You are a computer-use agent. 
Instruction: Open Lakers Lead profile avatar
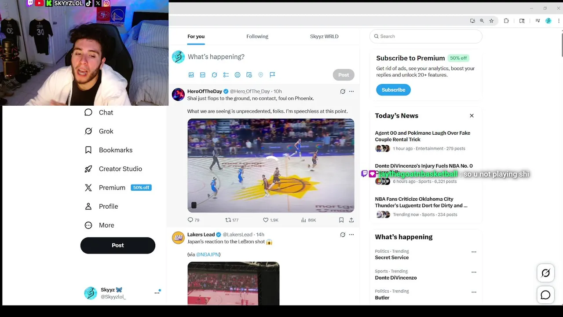pos(178,238)
